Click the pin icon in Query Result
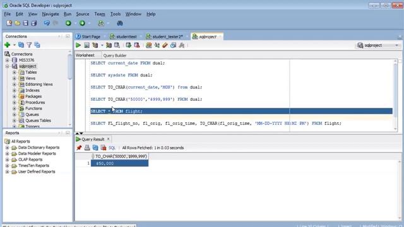Image resolution: width=404 pixels, height=227 pixels. pos(79,148)
